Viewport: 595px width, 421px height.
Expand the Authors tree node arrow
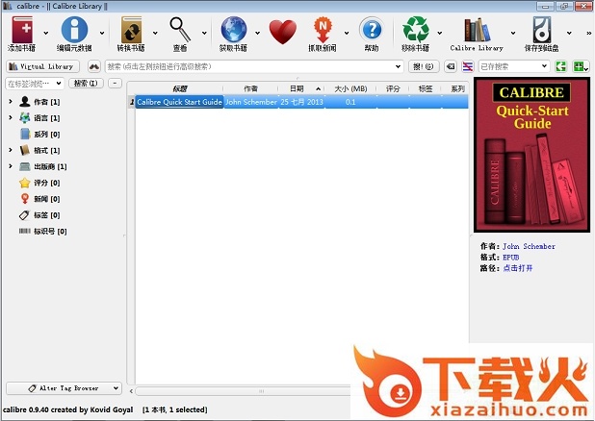pos(11,102)
